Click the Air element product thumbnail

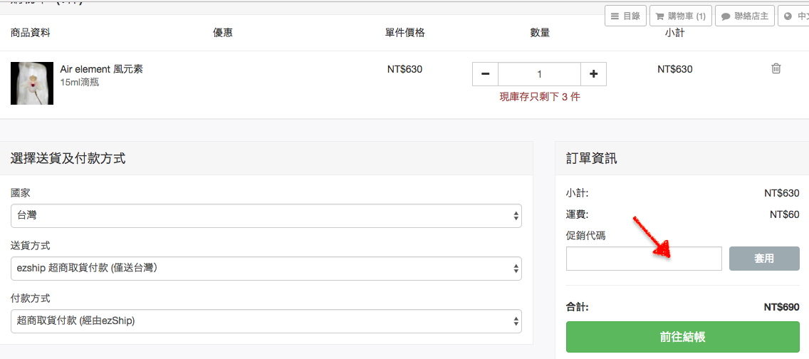pyautogui.click(x=32, y=83)
